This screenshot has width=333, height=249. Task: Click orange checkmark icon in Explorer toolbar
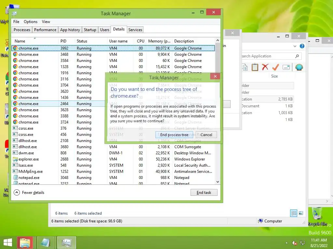pyautogui.click(x=275, y=67)
